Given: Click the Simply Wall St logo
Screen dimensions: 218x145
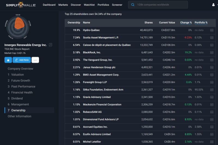Looking at the screenshot, I should point(21,5).
